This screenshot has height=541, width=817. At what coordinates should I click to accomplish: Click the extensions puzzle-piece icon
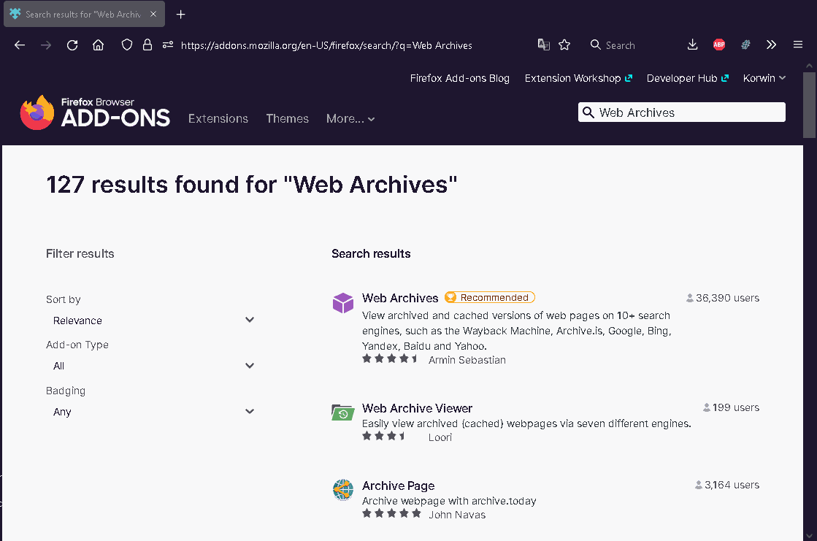pyautogui.click(x=745, y=45)
